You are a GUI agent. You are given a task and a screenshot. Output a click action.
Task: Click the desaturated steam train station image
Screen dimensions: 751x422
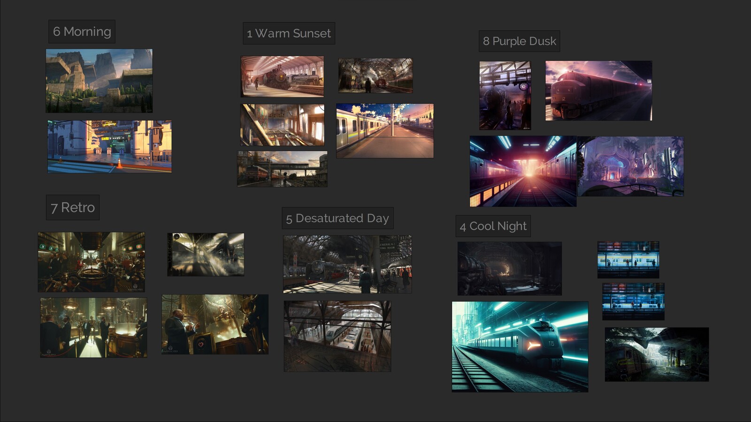[347, 264]
